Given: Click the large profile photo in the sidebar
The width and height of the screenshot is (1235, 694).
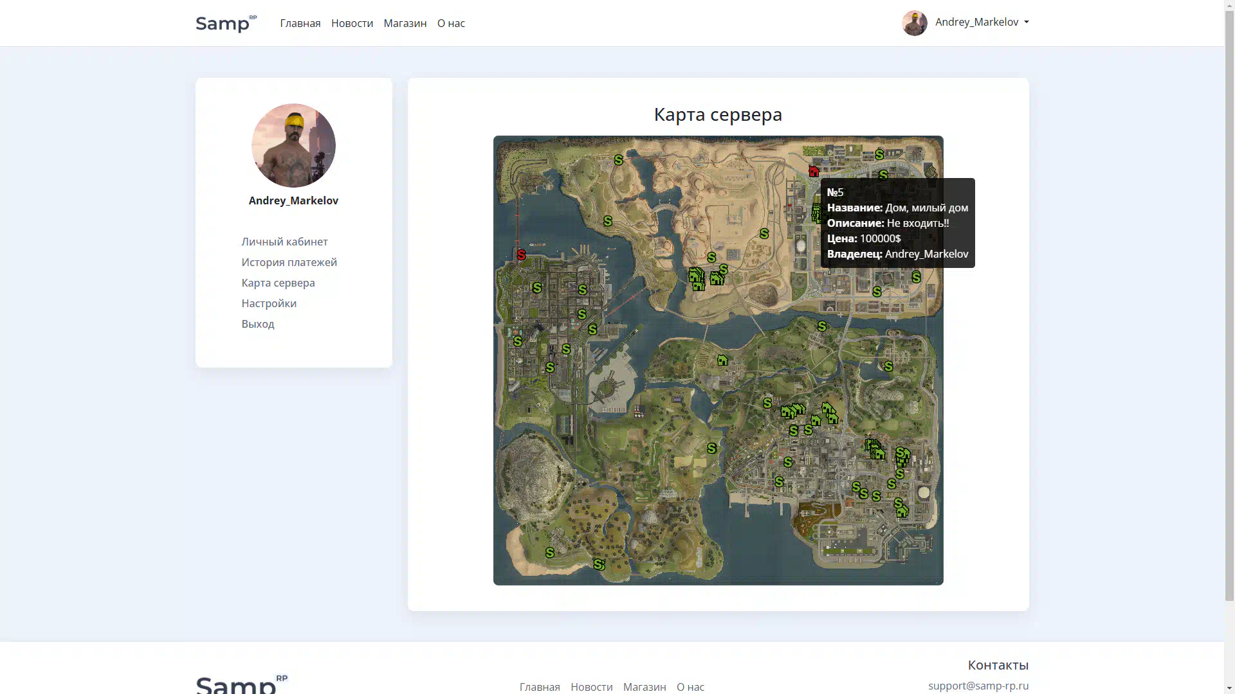Looking at the screenshot, I should (x=293, y=145).
